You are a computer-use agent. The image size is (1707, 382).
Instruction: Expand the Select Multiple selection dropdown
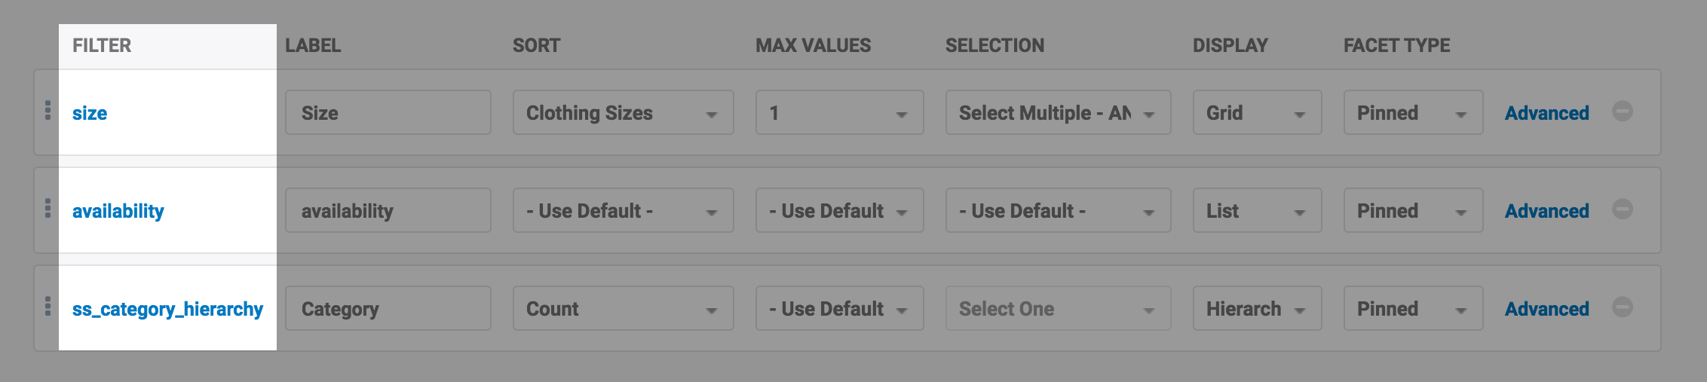pyautogui.click(x=1057, y=113)
